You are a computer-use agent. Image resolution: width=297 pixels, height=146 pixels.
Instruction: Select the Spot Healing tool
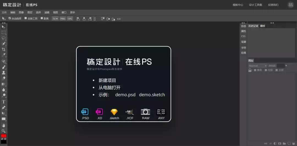pyautogui.click(x=4, y=61)
